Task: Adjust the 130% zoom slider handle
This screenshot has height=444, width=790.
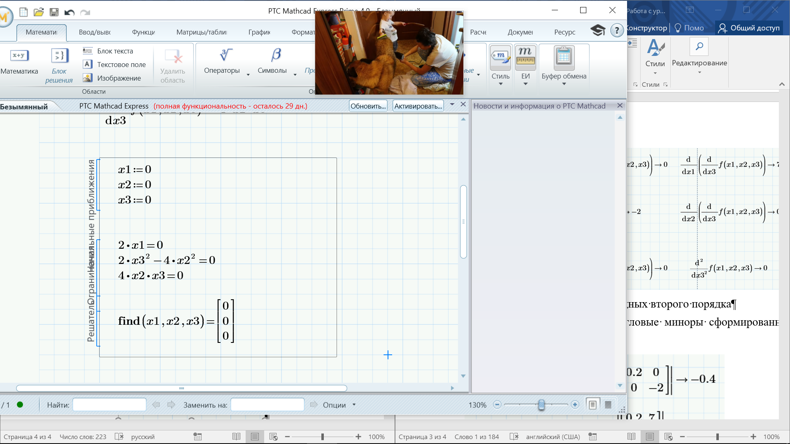Action: (541, 405)
